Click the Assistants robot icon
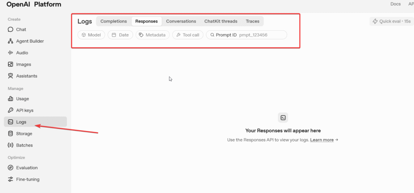Screen dimensions: 414x193 11,76
